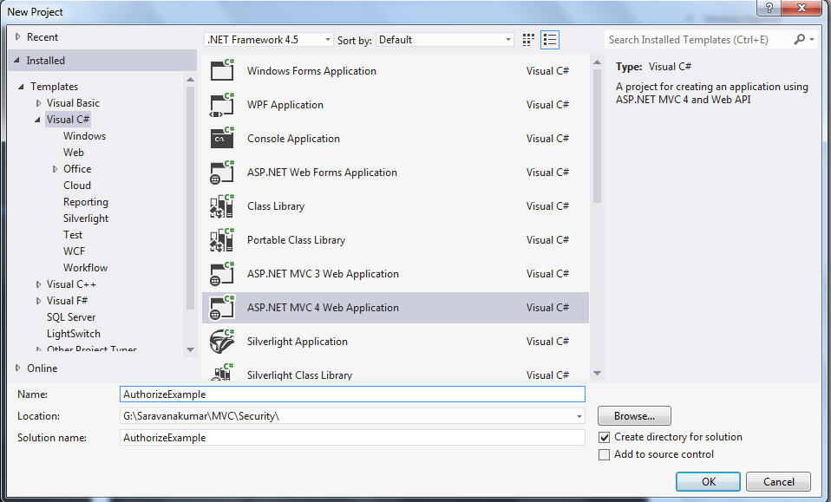Click the template list scroll-up arrow
831x502 pixels.
[598, 62]
